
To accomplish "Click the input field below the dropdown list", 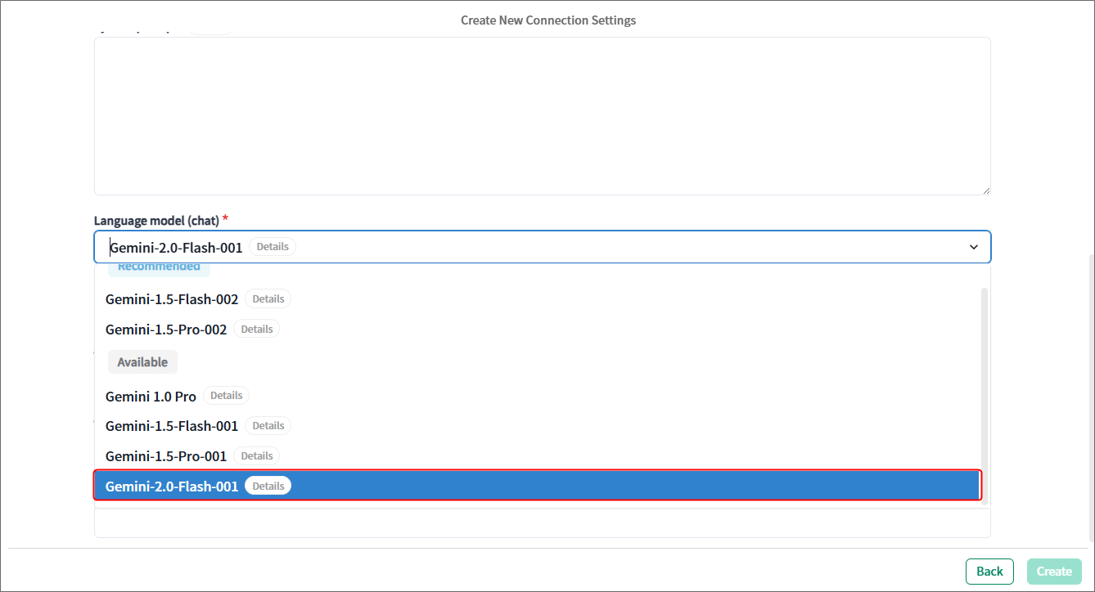I will click(x=543, y=522).
